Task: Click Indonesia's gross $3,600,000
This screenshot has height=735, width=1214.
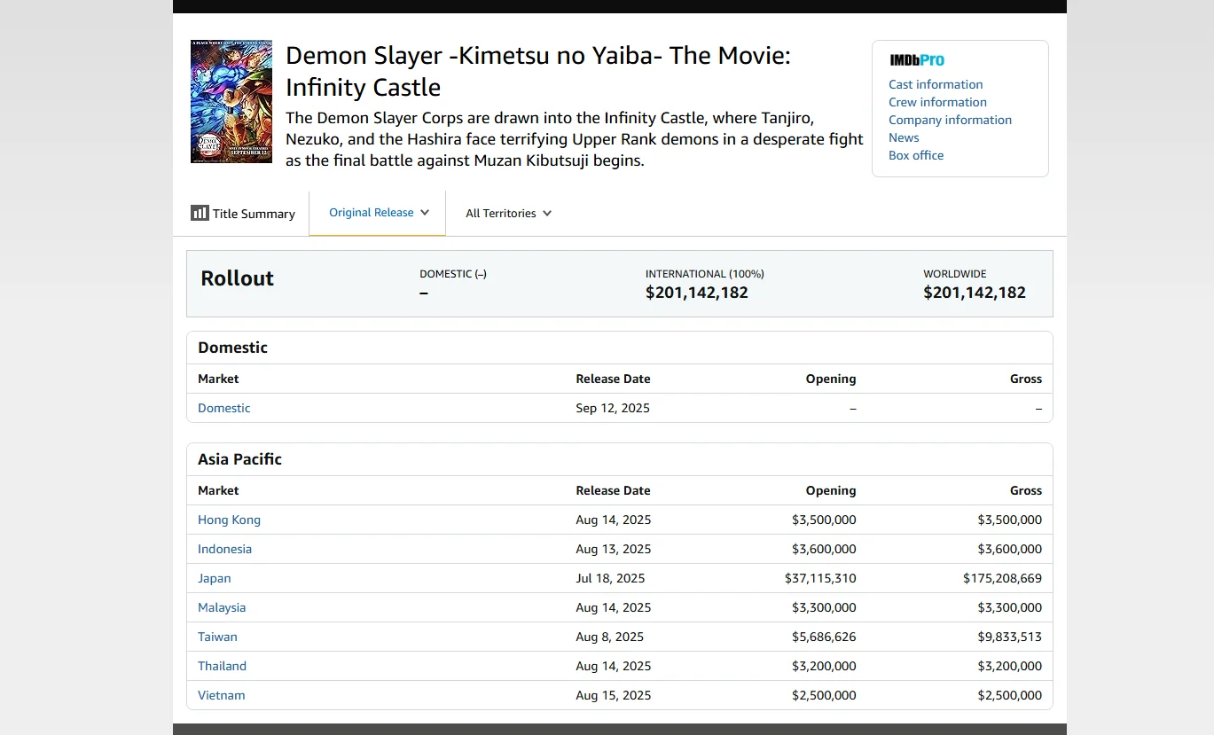Action: coord(1009,549)
